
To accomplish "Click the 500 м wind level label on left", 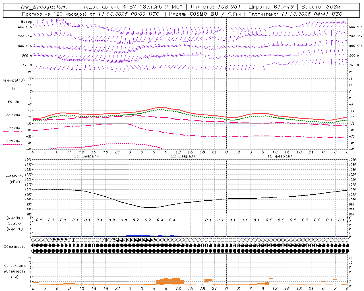I will (x=27, y=55).
